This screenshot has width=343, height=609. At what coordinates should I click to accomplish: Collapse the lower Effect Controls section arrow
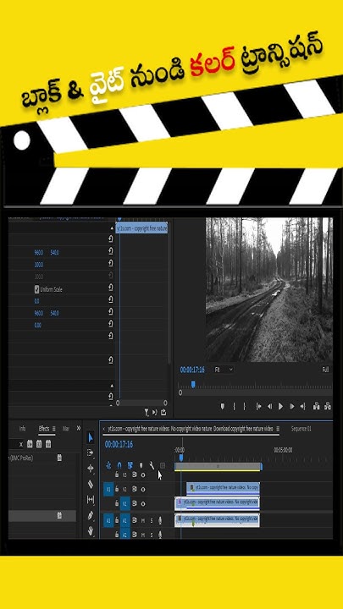coord(112,386)
